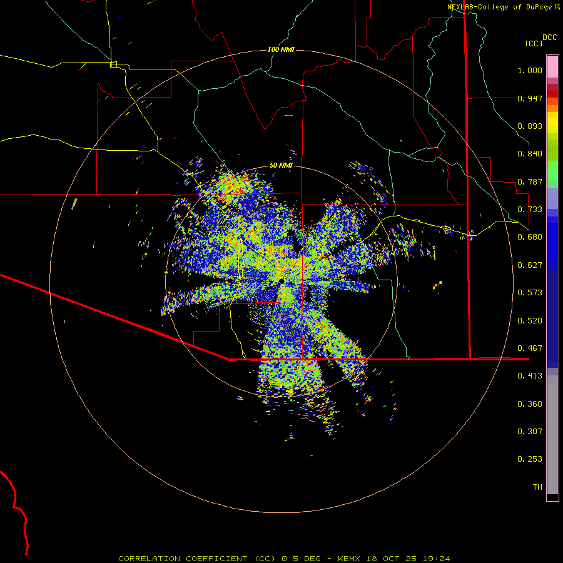This screenshot has width=563, height=563.
Task: Click the 1.000 legend value
Action: point(530,70)
